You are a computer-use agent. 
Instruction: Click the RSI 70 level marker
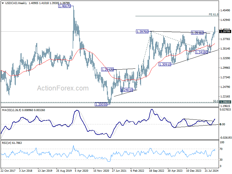pyautogui.click(x=221, y=149)
